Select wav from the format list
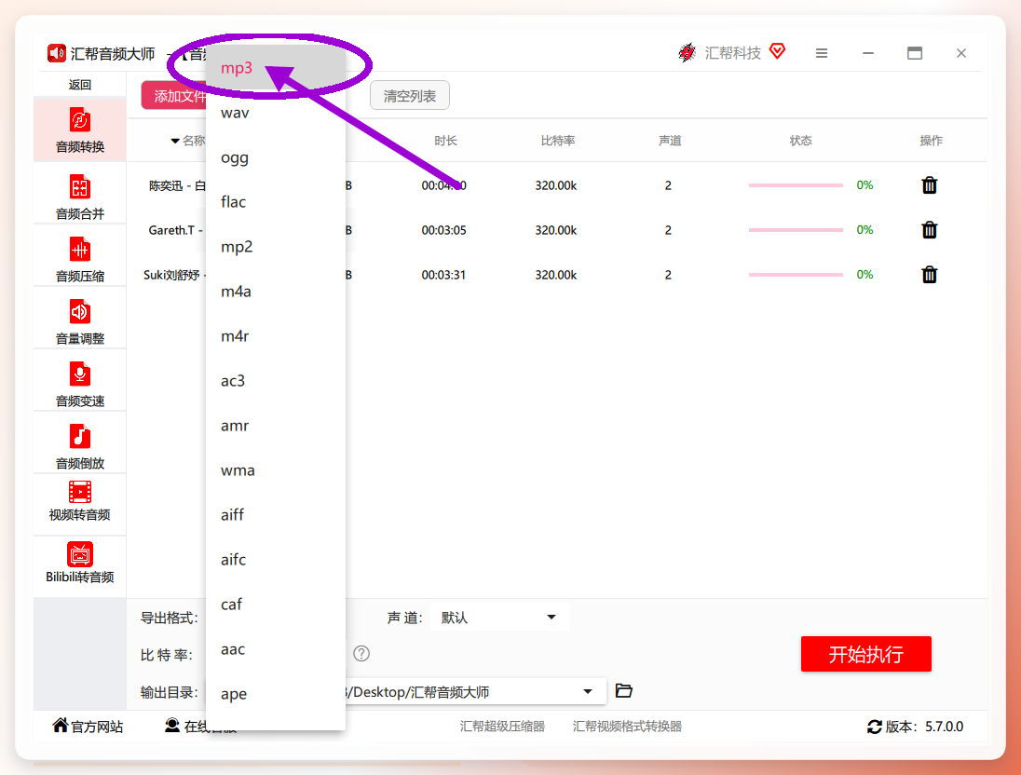The height and width of the screenshot is (775, 1021). [x=276, y=113]
